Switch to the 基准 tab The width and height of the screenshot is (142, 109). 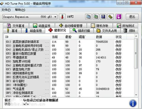point(12,31)
